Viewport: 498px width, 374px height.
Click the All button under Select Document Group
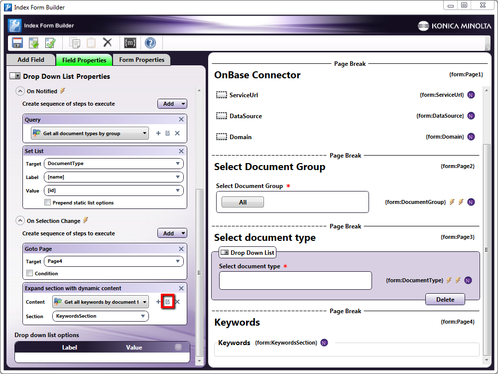pos(242,201)
